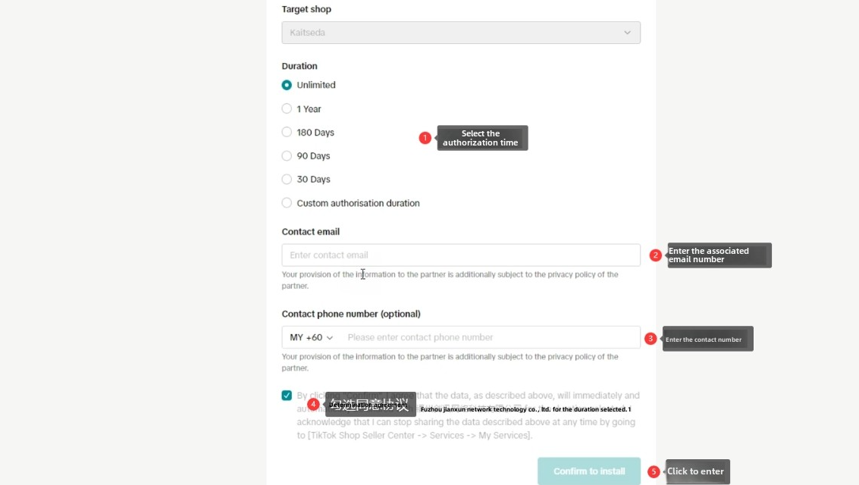Open the Target shop Kaitseda dropdown
859x485 pixels.
coord(461,33)
